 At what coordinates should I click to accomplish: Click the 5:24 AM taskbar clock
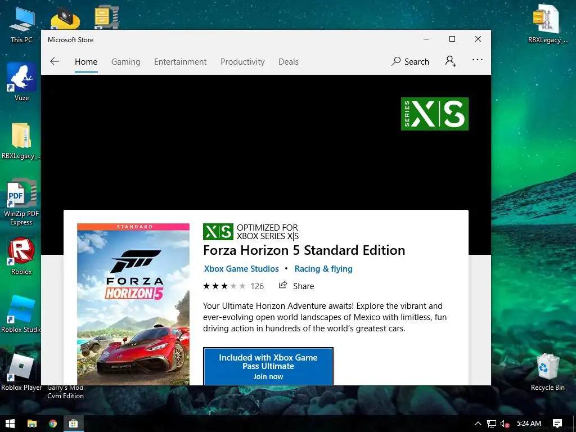click(x=529, y=424)
